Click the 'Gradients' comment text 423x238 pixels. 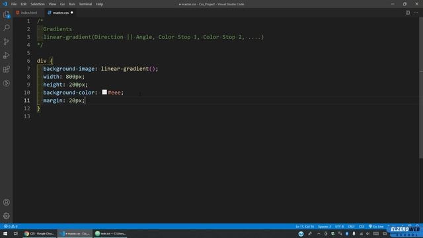[x=58, y=29]
